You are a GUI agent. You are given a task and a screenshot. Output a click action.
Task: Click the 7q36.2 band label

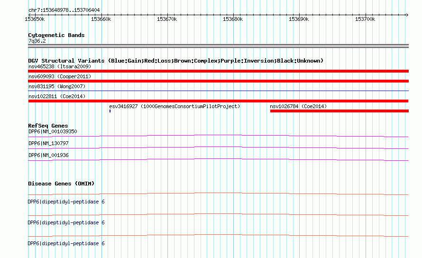(37, 41)
